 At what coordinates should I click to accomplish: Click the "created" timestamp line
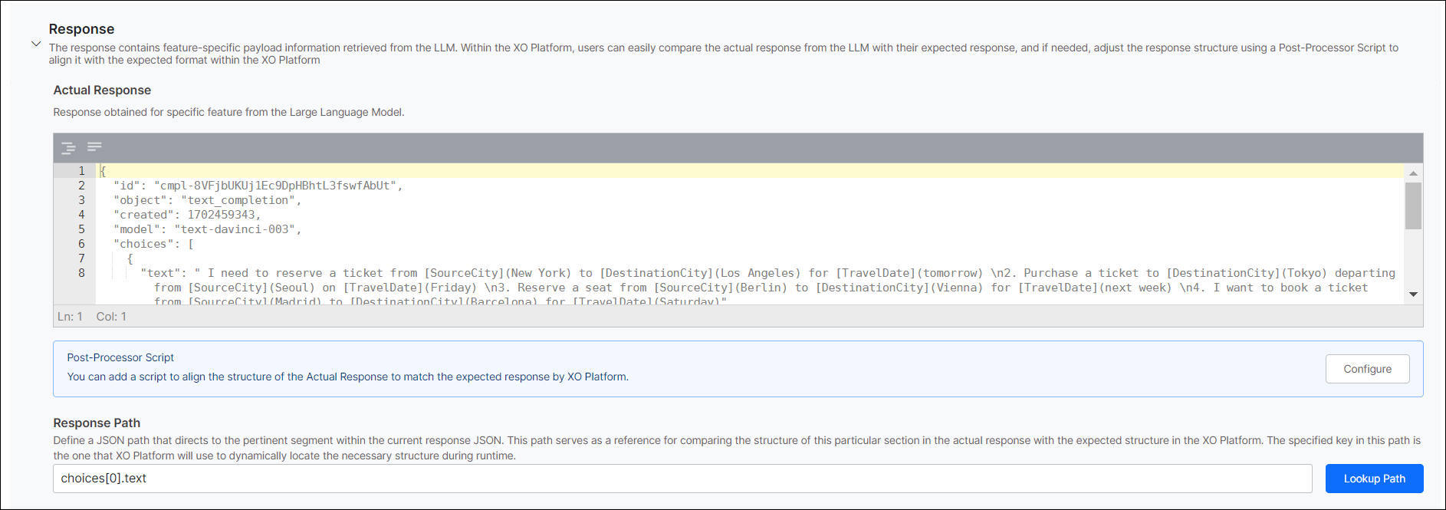(x=187, y=215)
